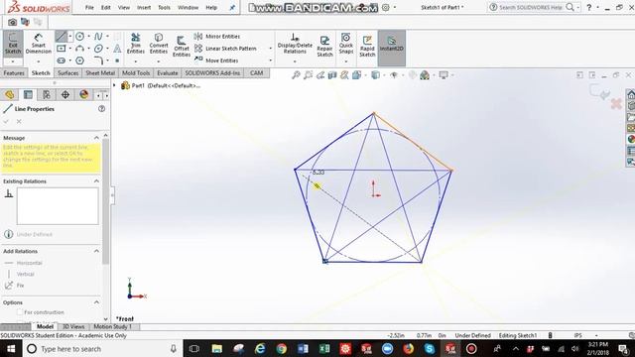This screenshot has height=357, width=635.
Task: Expand the Part1 flyout design tree
Action: click(x=115, y=85)
